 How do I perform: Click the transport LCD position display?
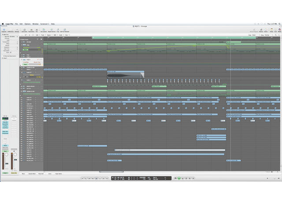[141, 178]
